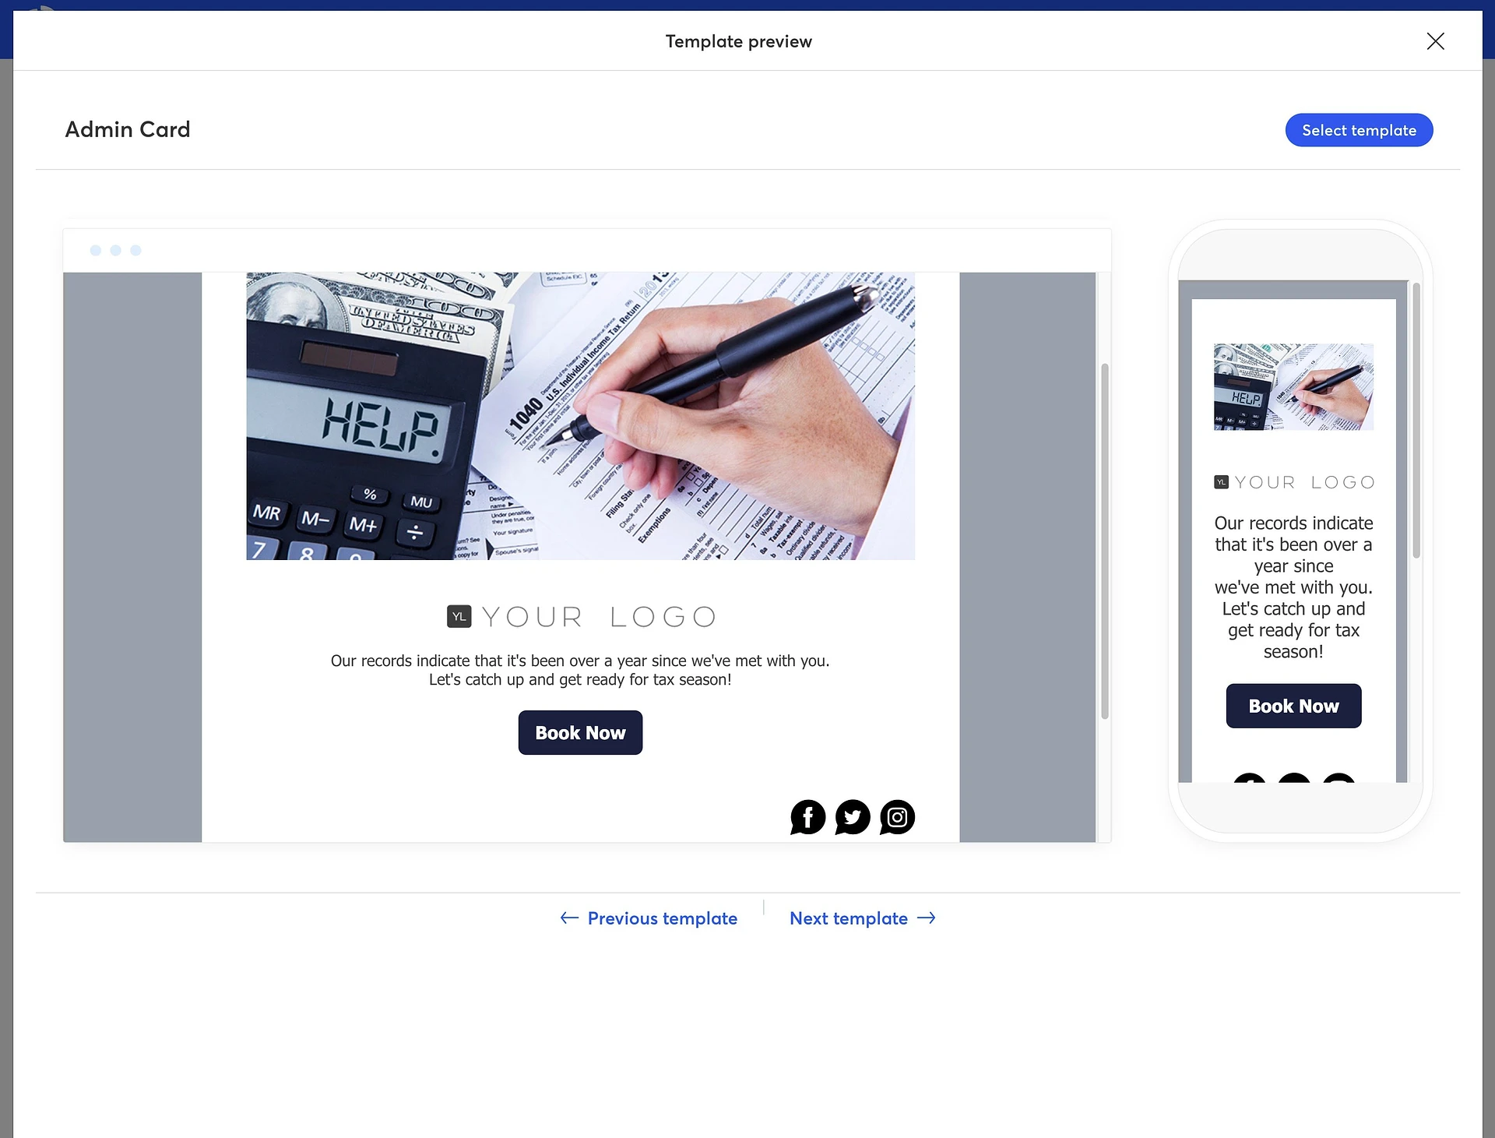Click the Twitter icon in email footer
This screenshot has height=1138, width=1495.
pos(852,818)
